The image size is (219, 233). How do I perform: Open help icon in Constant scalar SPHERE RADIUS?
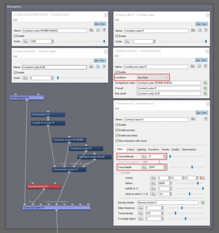[104, 30]
